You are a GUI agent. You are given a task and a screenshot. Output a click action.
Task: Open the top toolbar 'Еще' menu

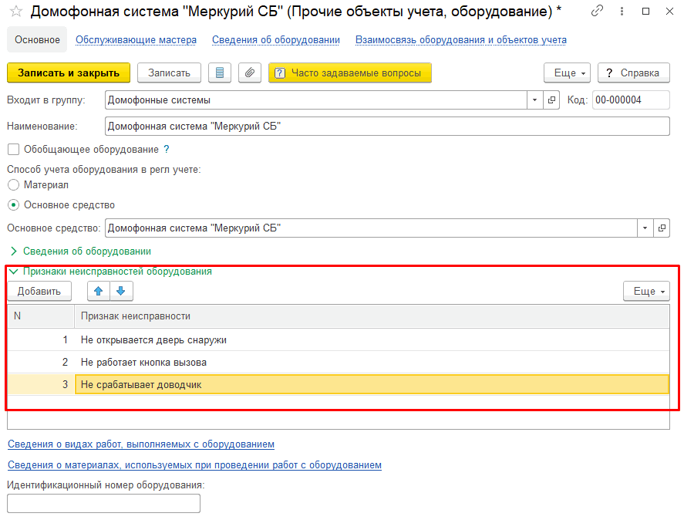tap(567, 73)
